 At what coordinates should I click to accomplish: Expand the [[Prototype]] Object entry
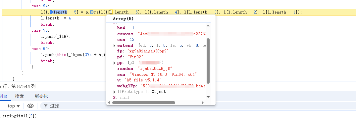115,92
